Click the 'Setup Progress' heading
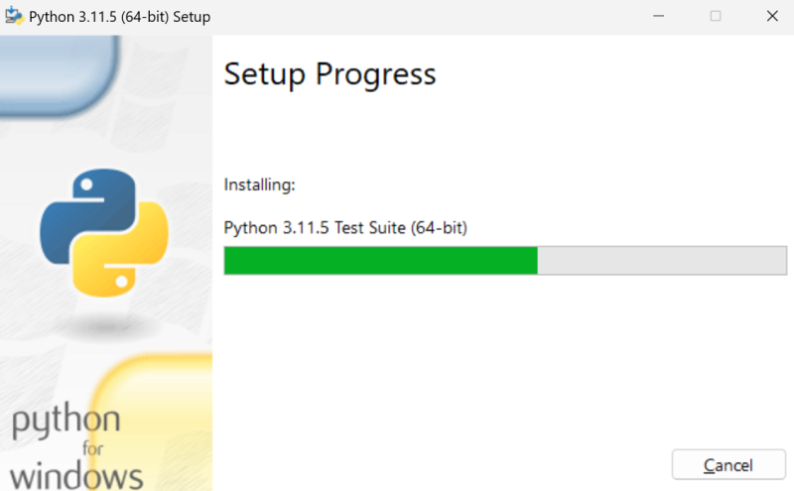This screenshot has height=491, width=794. tap(330, 74)
